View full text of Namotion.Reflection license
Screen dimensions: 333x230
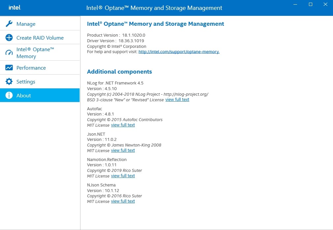pyautogui.click(x=123, y=176)
